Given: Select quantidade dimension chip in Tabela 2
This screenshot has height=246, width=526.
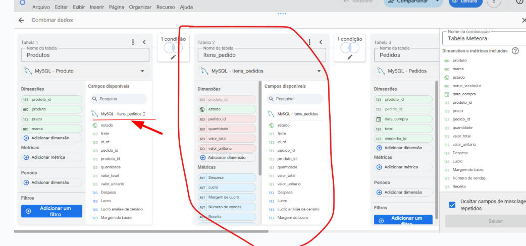Looking at the screenshot, I should [227, 129].
